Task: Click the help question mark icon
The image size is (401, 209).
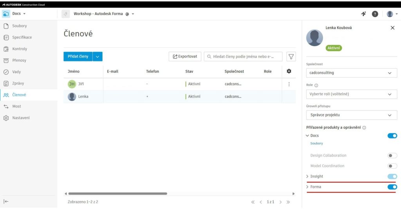Action: 375,14
